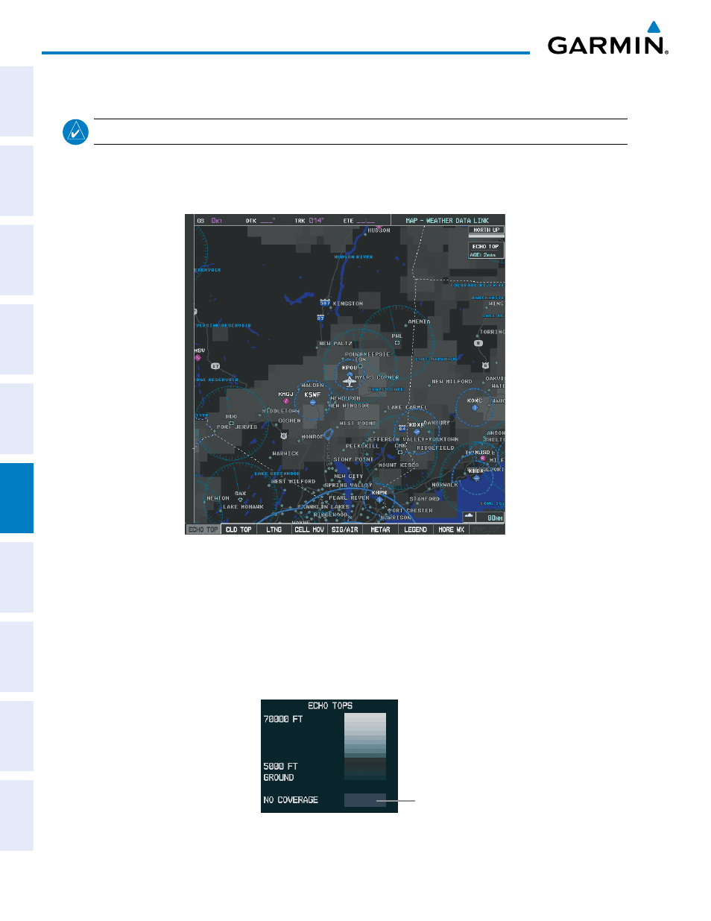Select the SIG/AIR softkey
This screenshot has width=711, height=921.
345,529
